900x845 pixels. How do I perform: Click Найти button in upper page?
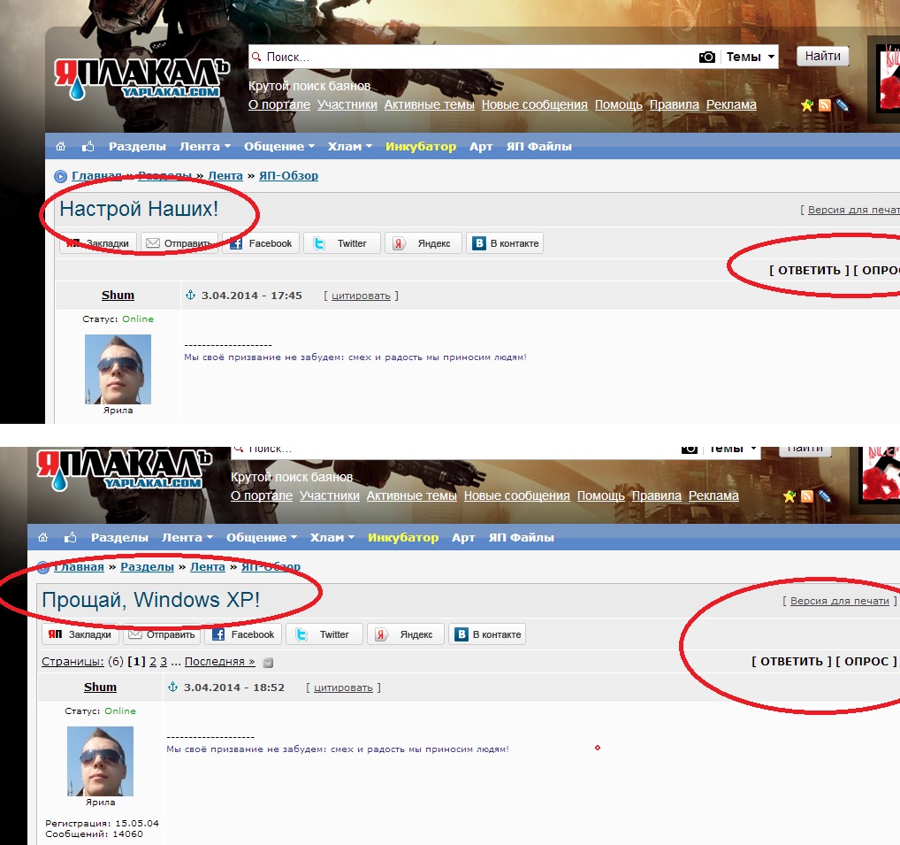[x=822, y=56]
